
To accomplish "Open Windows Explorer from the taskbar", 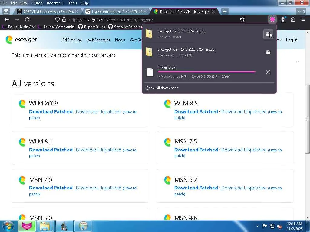I will 45,226.
